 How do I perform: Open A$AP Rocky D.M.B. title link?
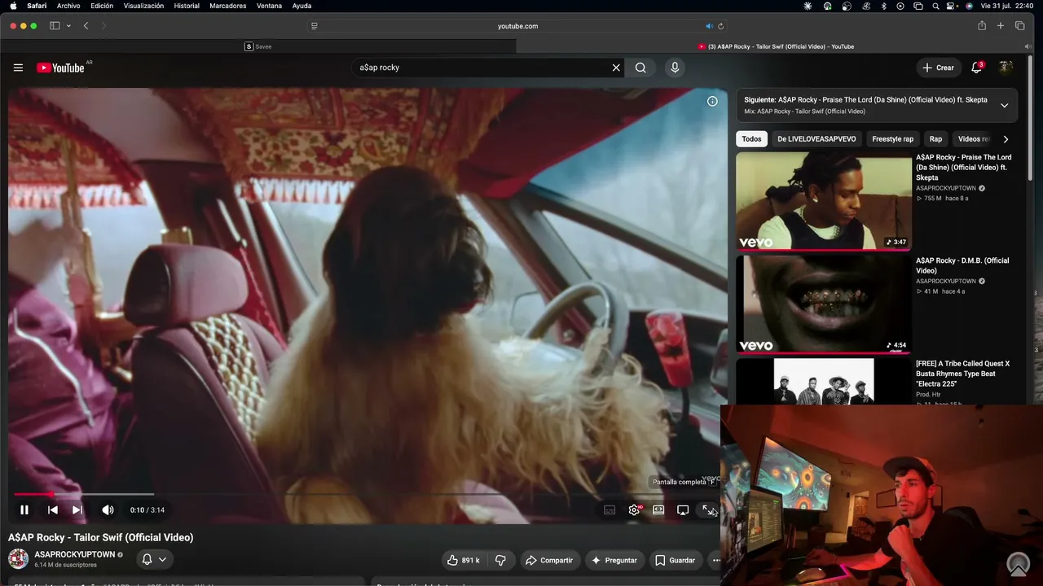(x=962, y=265)
